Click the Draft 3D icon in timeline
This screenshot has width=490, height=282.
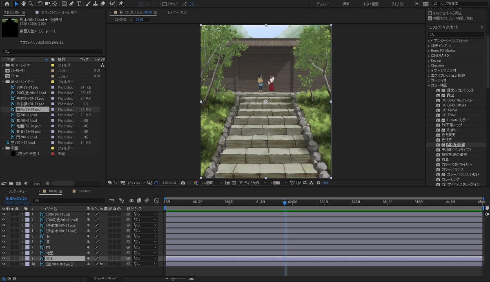tap(122, 200)
